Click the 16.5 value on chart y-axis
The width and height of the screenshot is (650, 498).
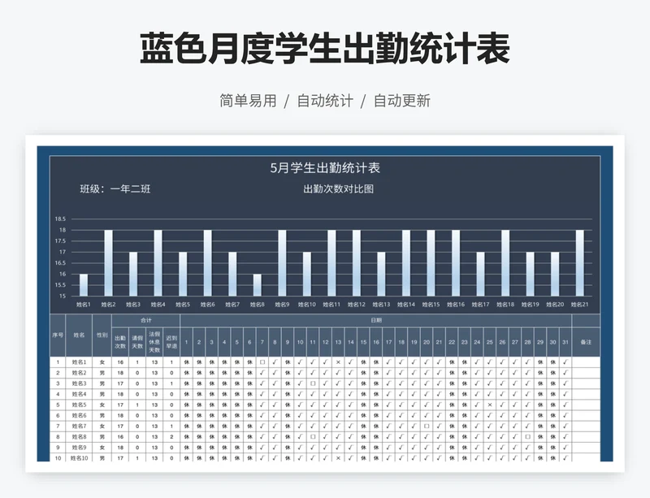coord(60,263)
